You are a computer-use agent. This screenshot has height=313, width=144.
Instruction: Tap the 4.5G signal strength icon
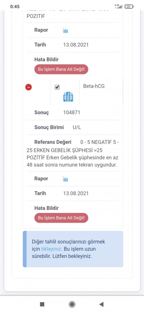(118, 7)
